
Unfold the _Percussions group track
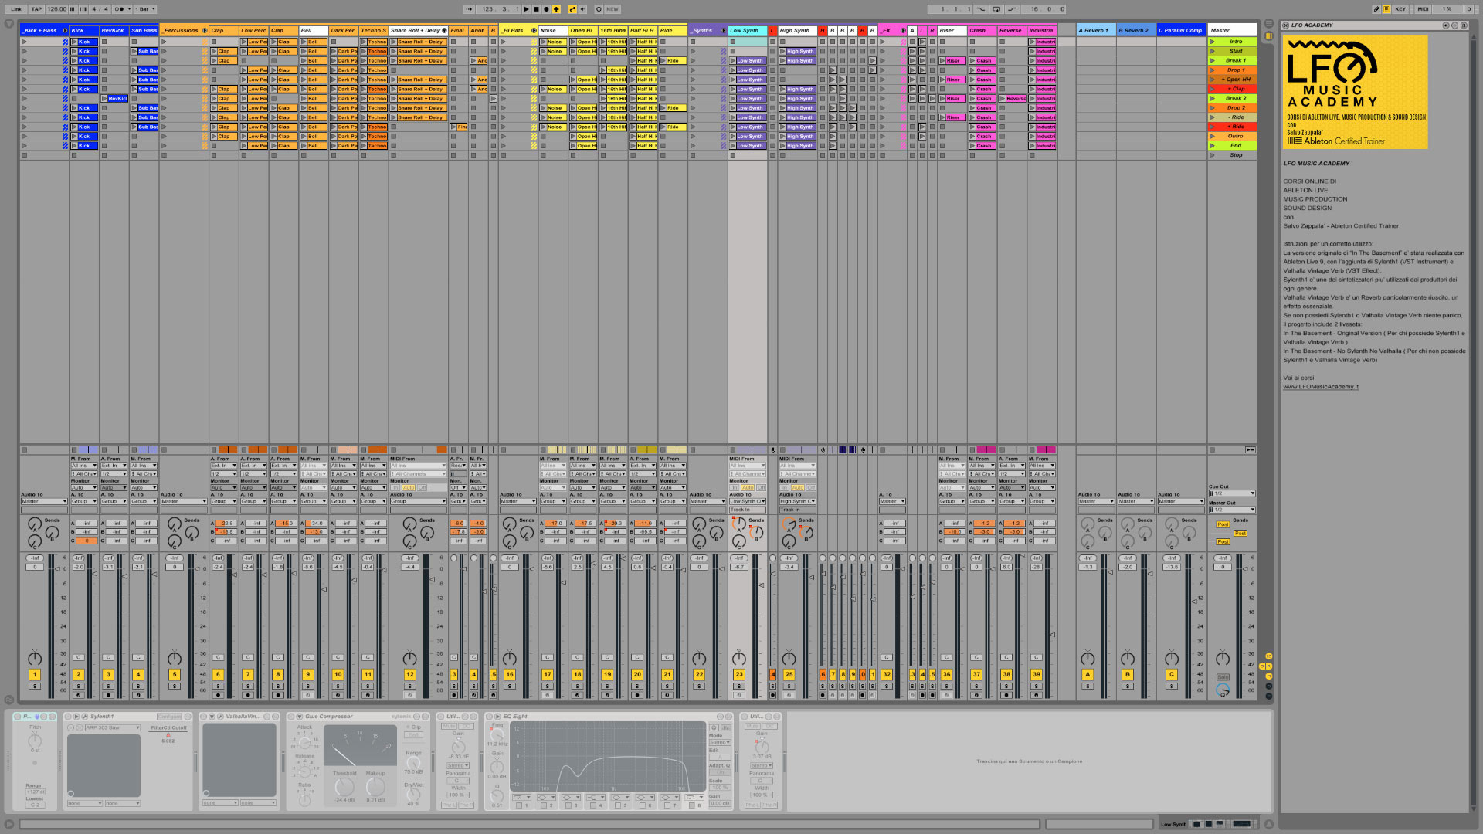(x=205, y=31)
